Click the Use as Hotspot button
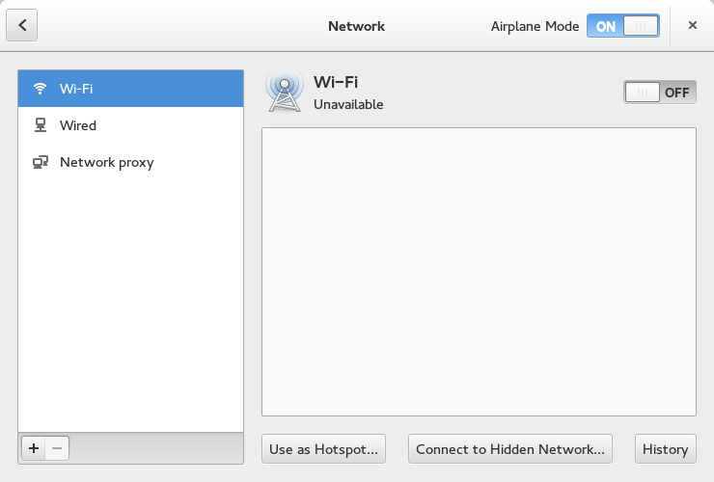 click(x=324, y=449)
